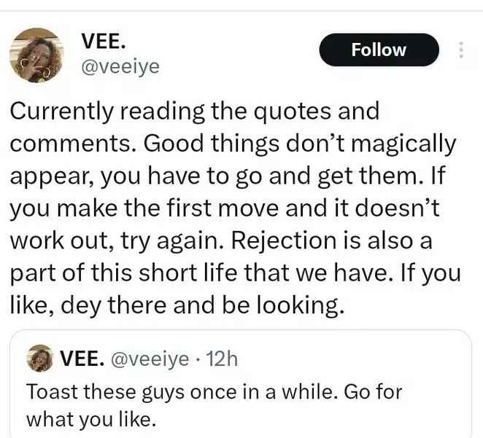
Task: Open the 12h timestamp of quoted tweet
Action: click(x=222, y=359)
